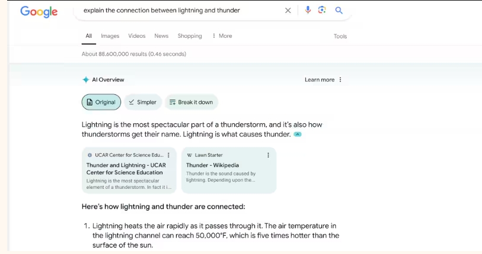Open the Tools filter options
482x254 pixels.
(x=340, y=36)
